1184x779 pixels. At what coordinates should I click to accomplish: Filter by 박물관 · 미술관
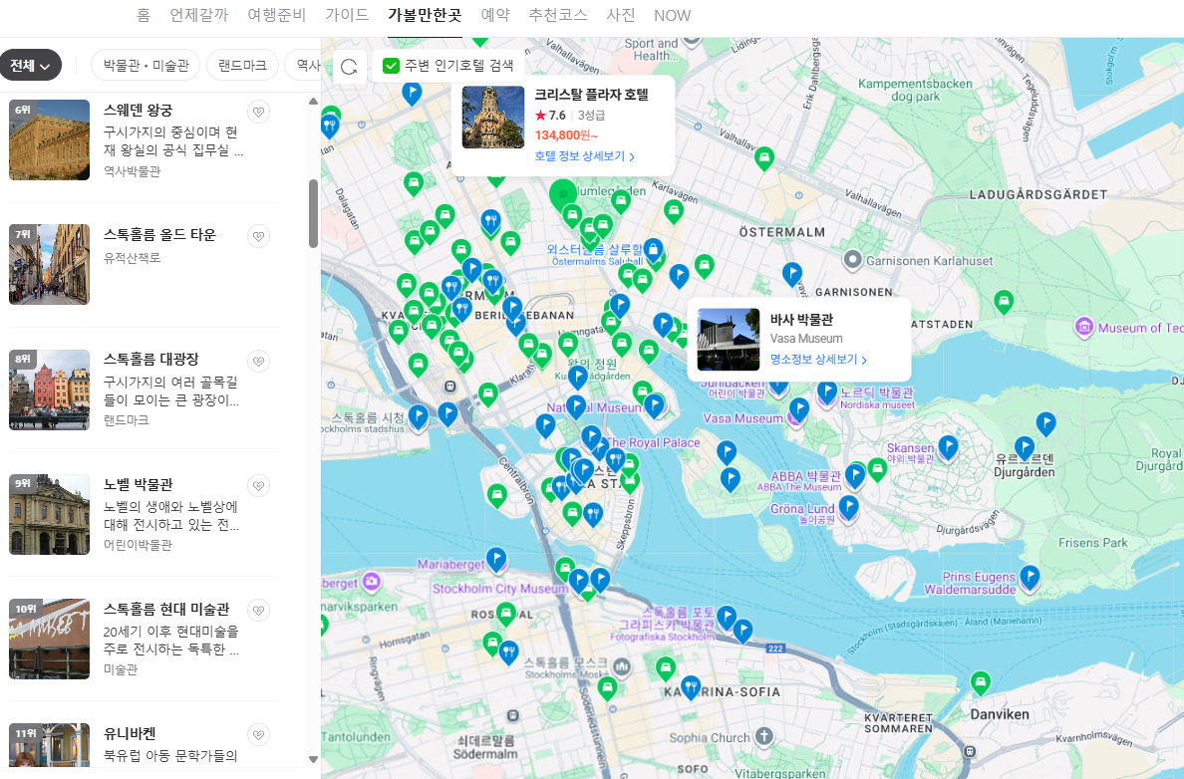146,66
